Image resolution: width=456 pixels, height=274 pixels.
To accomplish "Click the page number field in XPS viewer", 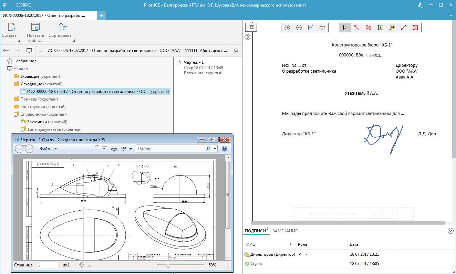I will [x=47, y=265].
